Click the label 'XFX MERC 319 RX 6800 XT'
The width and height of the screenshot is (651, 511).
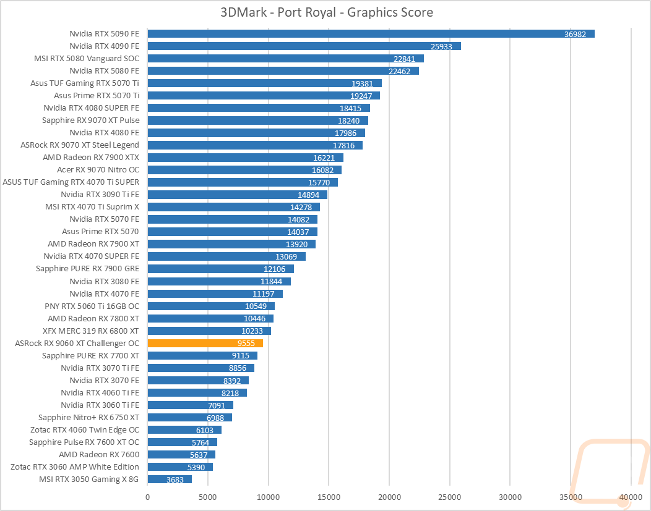[91, 331]
